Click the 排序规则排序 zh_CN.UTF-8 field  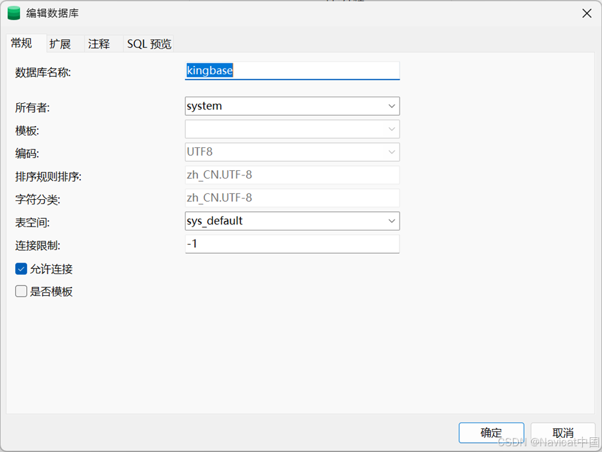292,175
